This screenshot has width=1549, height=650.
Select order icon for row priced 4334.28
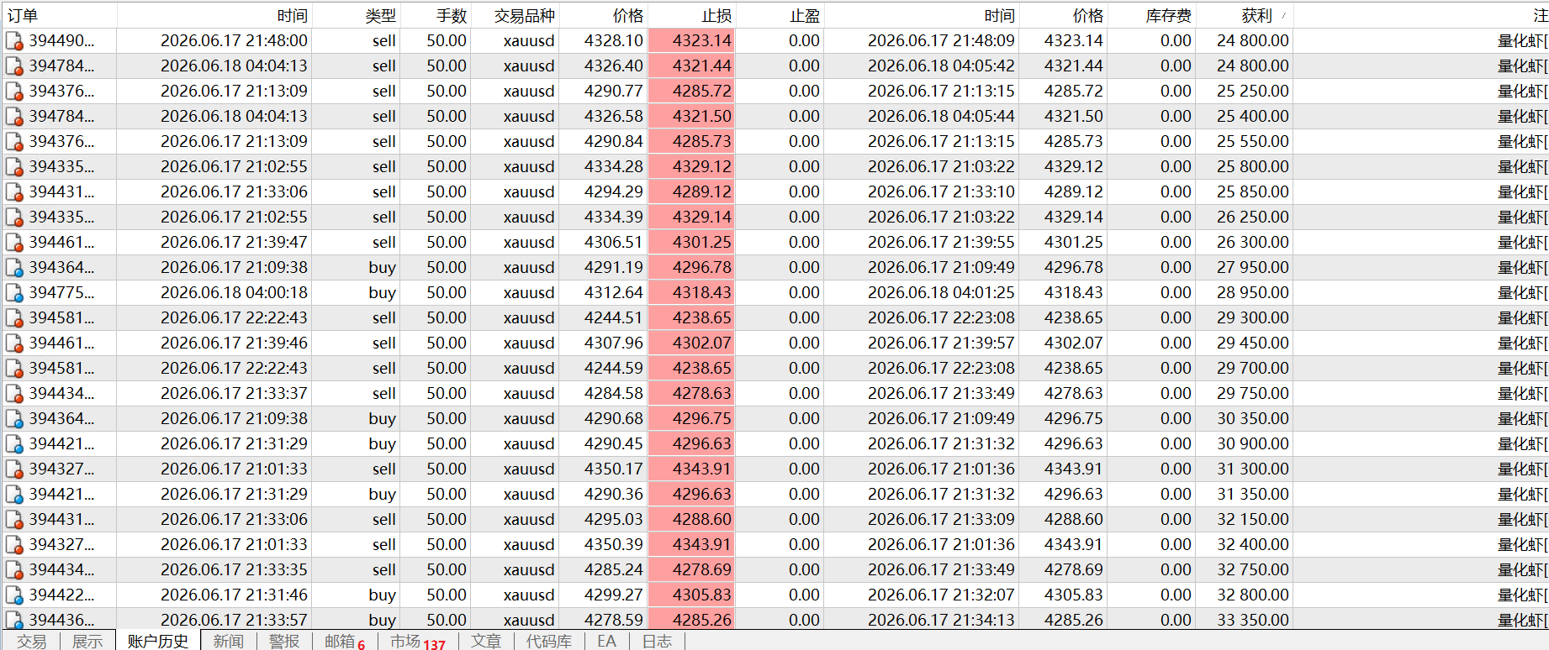pyautogui.click(x=14, y=167)
